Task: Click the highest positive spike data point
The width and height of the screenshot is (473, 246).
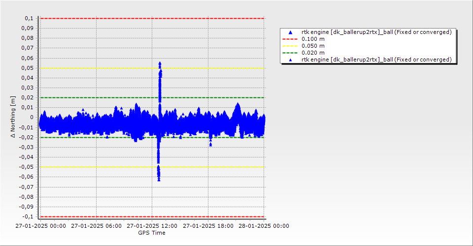Action: [x=160, y=63]
